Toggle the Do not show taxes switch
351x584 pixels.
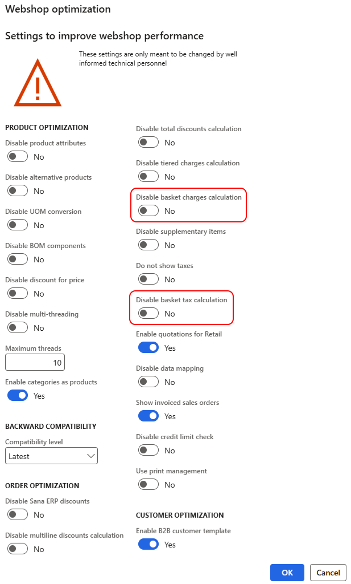point(148,279)
